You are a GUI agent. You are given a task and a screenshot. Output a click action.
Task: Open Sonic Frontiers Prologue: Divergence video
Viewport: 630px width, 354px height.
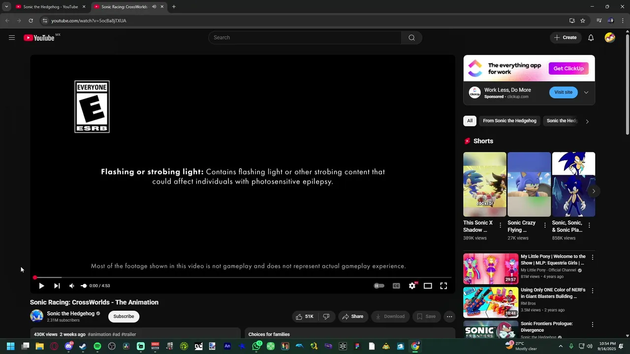(x=491, y=329)
